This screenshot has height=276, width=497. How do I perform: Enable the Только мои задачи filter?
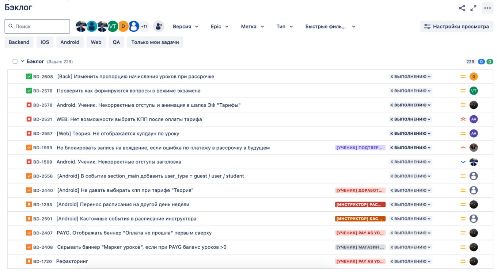155,42
